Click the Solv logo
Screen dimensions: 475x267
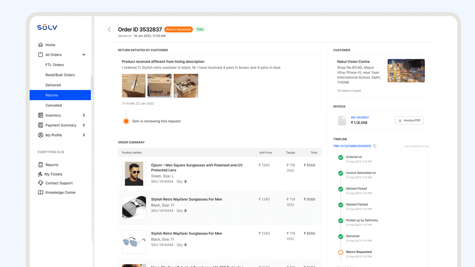pyautogui.click(x=47, y=27)
